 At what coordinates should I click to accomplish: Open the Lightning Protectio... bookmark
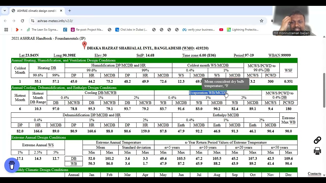[242, 30]
